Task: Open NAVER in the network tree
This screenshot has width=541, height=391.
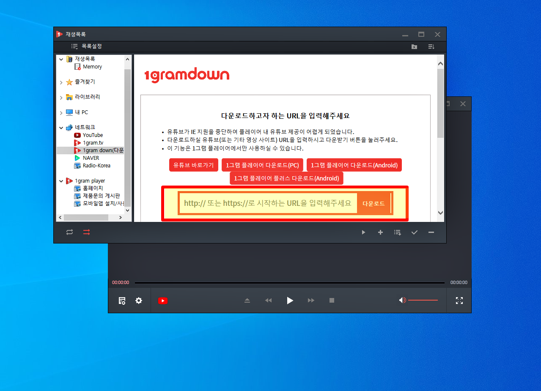Action: 91,158
